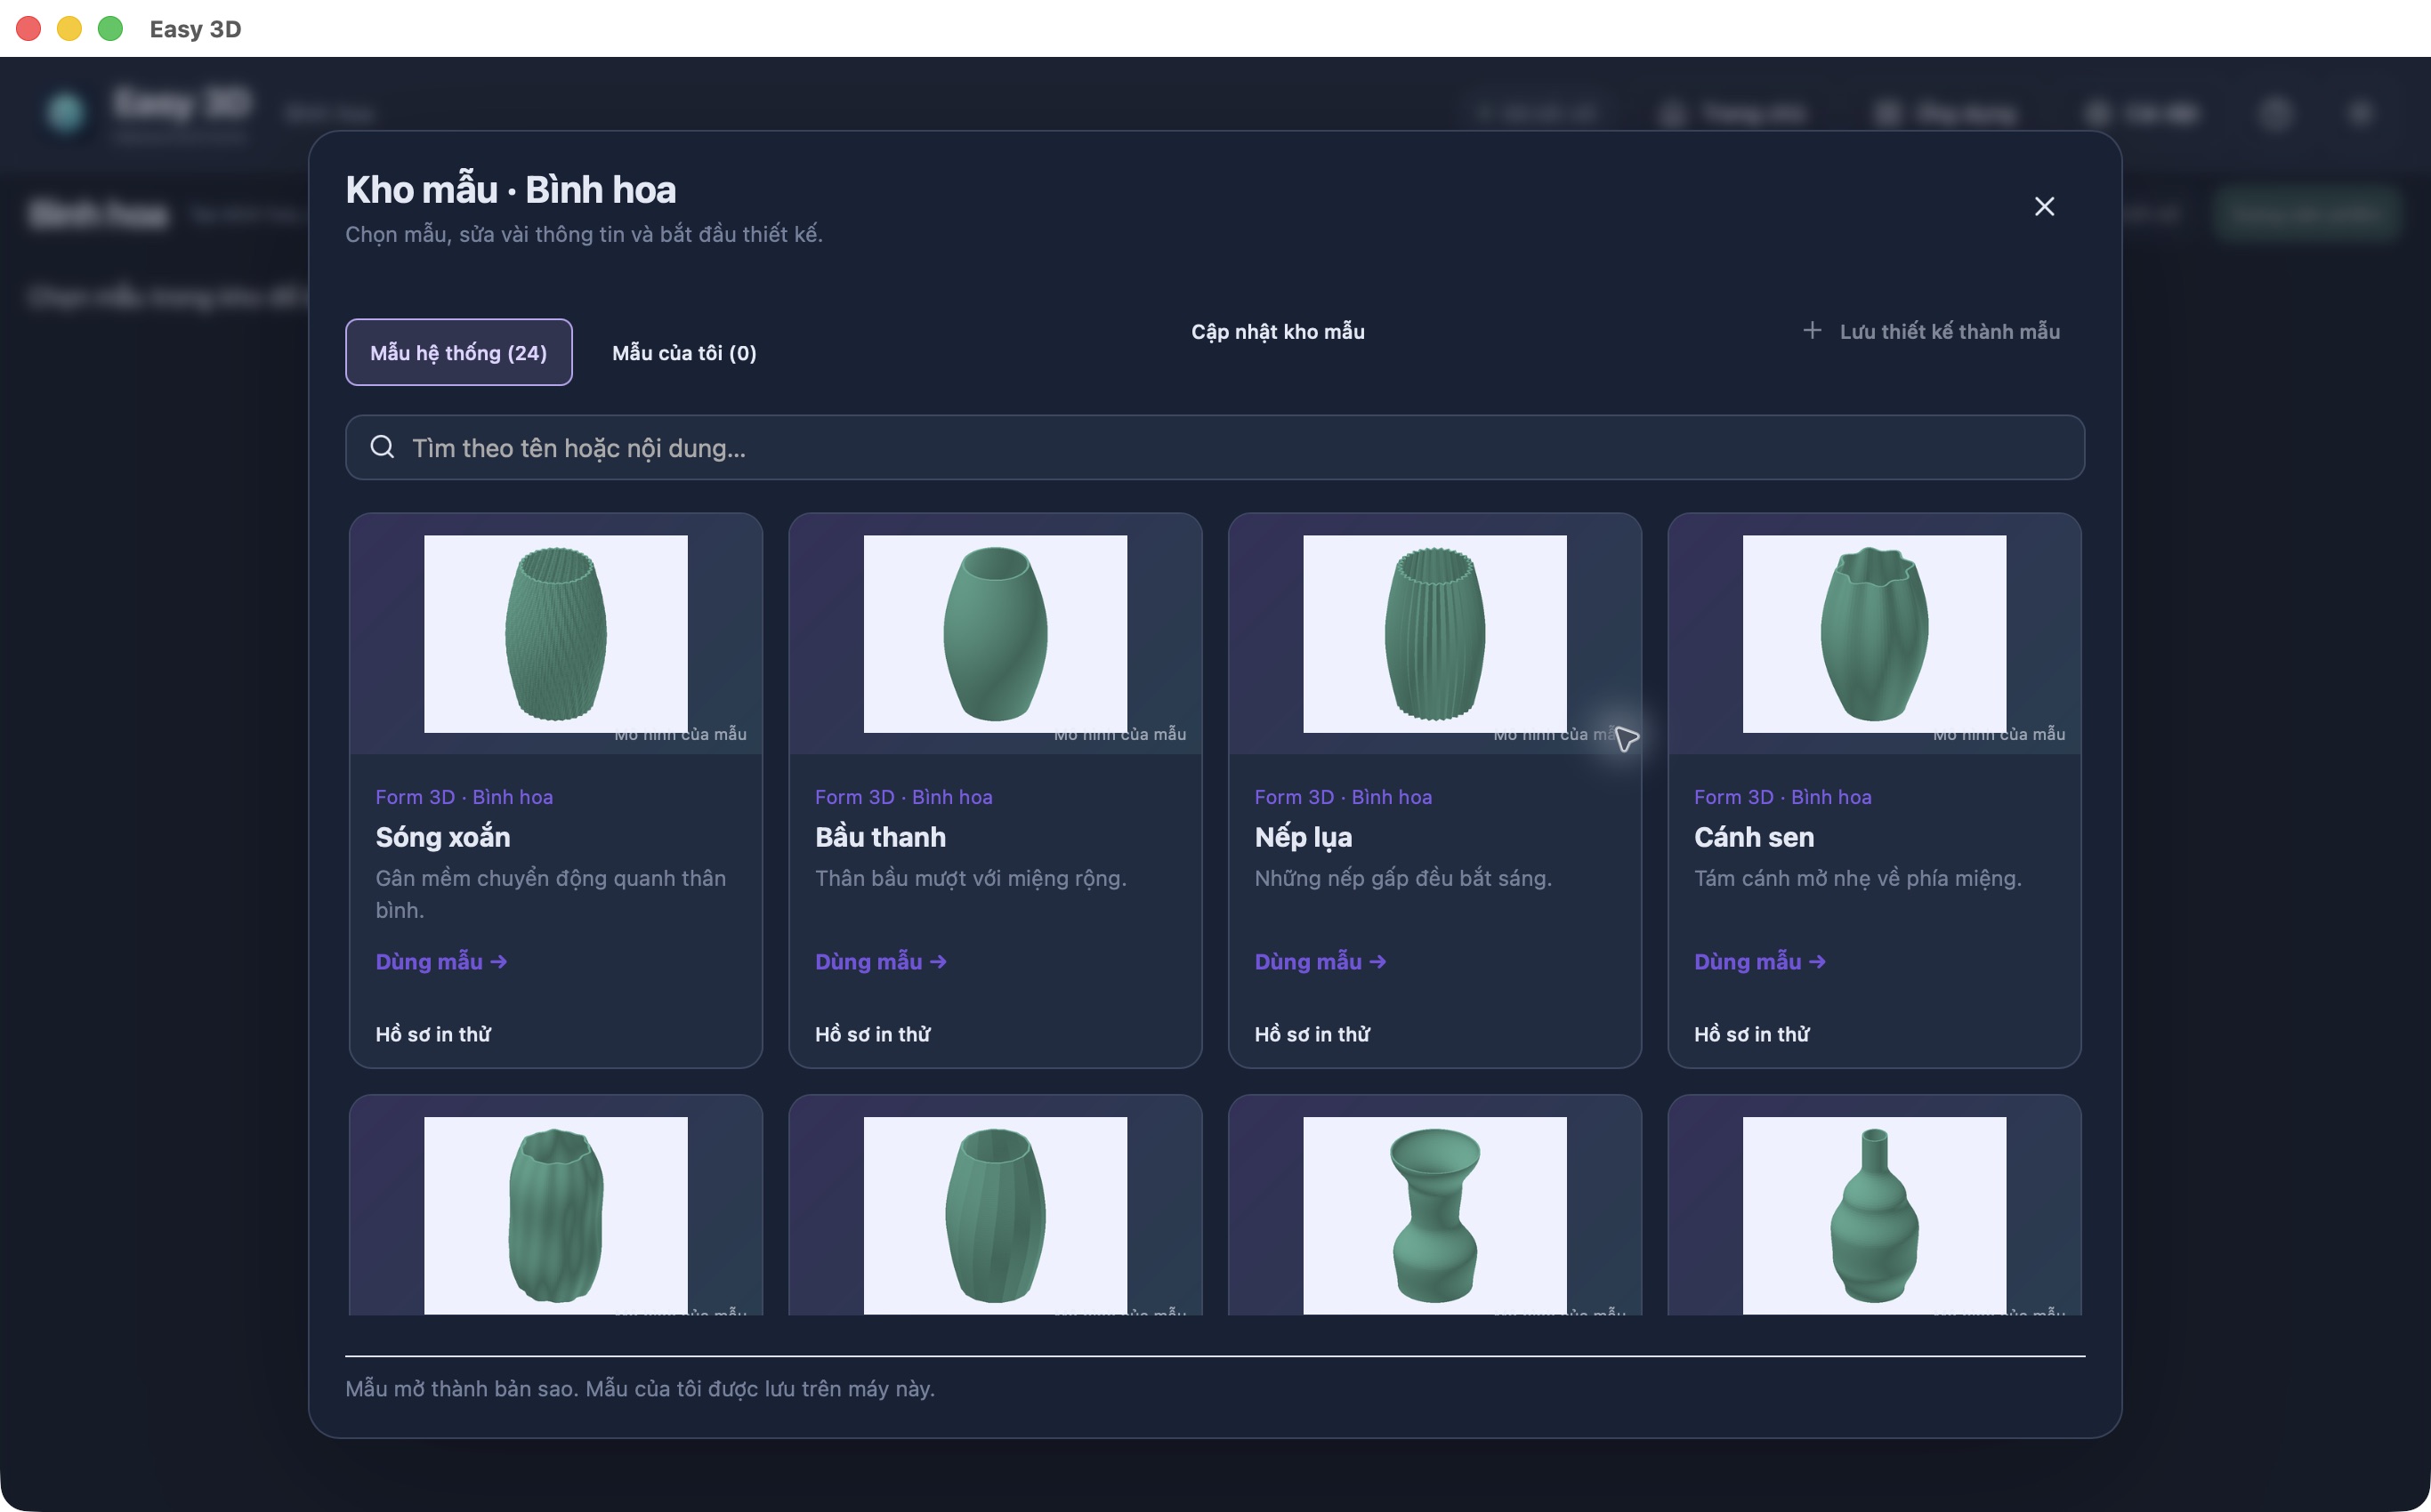This screenshot has width=2431, height=1512.
Task: Focus the template search field
Action: pyautogui.click(x=1215, y=447)
